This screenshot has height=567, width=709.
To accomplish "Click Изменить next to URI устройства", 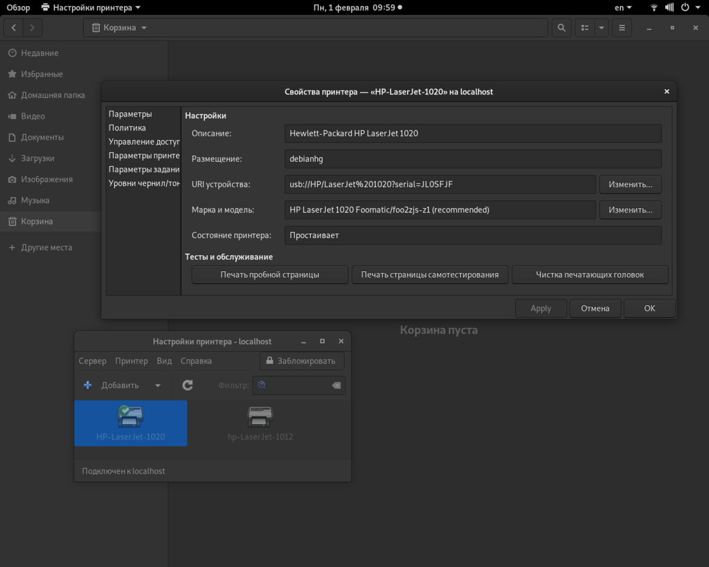I will pos(630,184).
